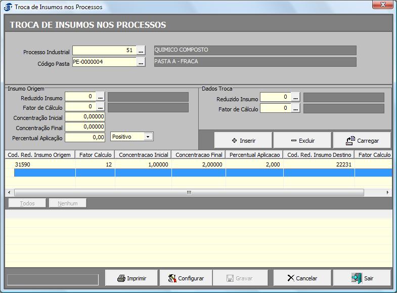Open lookup for Dados Troca Reduzido Insumo

[296, 97]
